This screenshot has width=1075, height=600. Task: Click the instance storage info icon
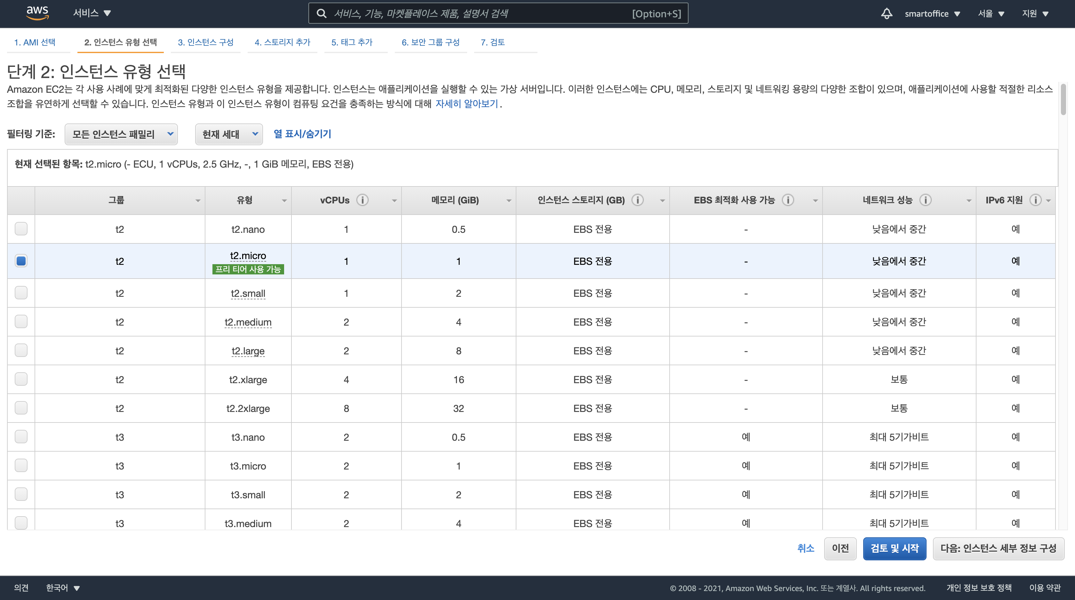pyautogui.click(x=637, y=200)
